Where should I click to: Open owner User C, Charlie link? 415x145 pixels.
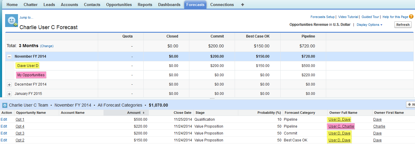341,126
